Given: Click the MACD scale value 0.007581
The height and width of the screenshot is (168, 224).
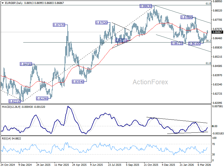Looking at the screenshot, I should (x=218, y=106).
